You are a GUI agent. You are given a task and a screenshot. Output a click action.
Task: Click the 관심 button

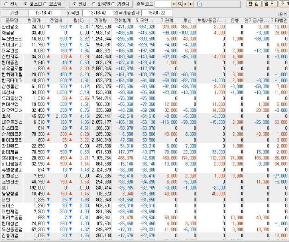[x=254, y=4]
